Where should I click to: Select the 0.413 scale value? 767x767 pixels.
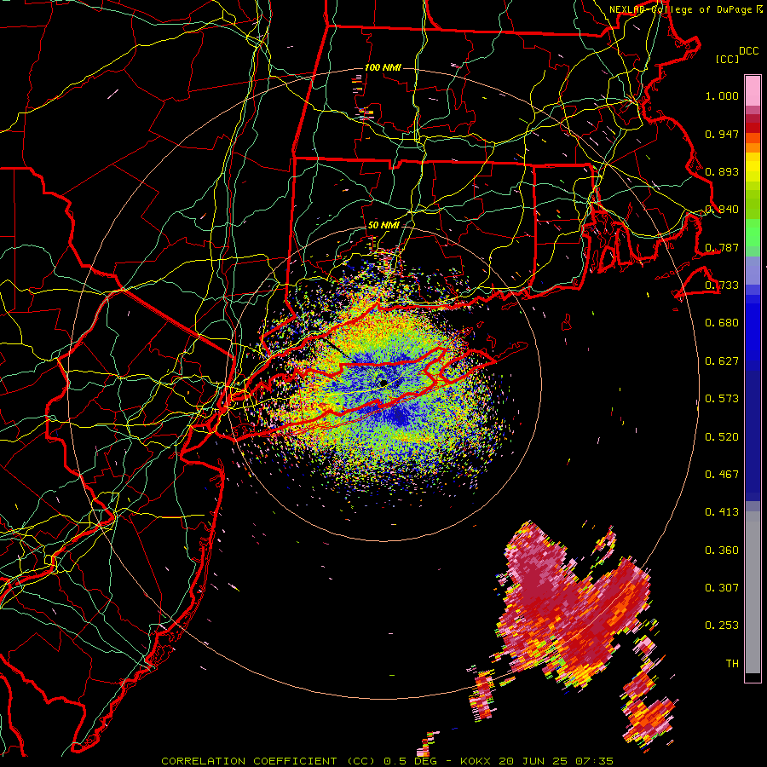[x=722, y=512]
